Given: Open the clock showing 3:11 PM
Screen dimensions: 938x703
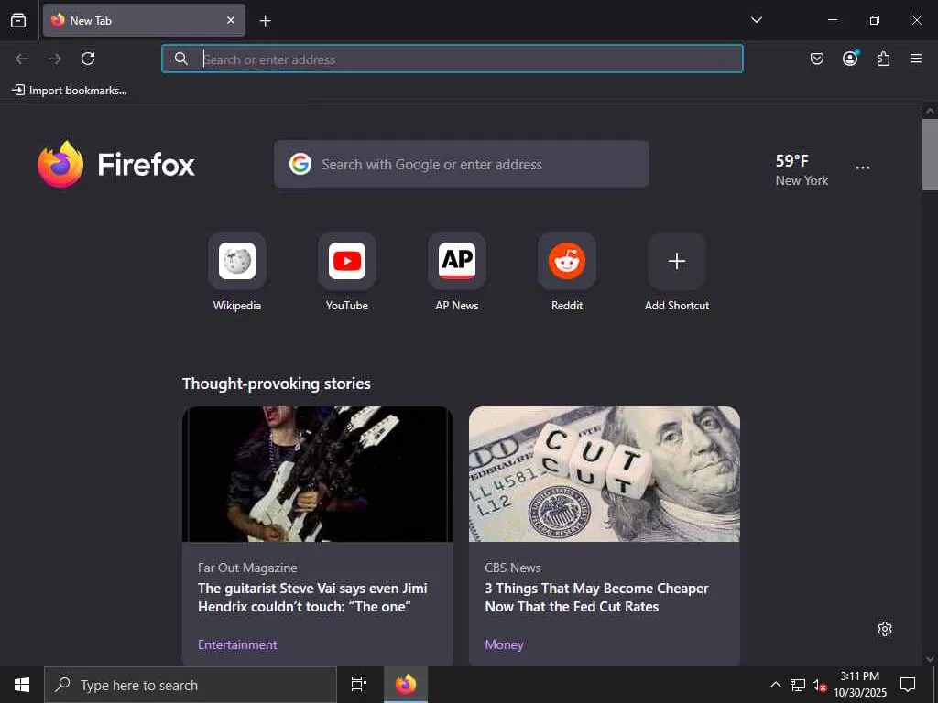Looking at the screenshot, I should tap(859, 685).
